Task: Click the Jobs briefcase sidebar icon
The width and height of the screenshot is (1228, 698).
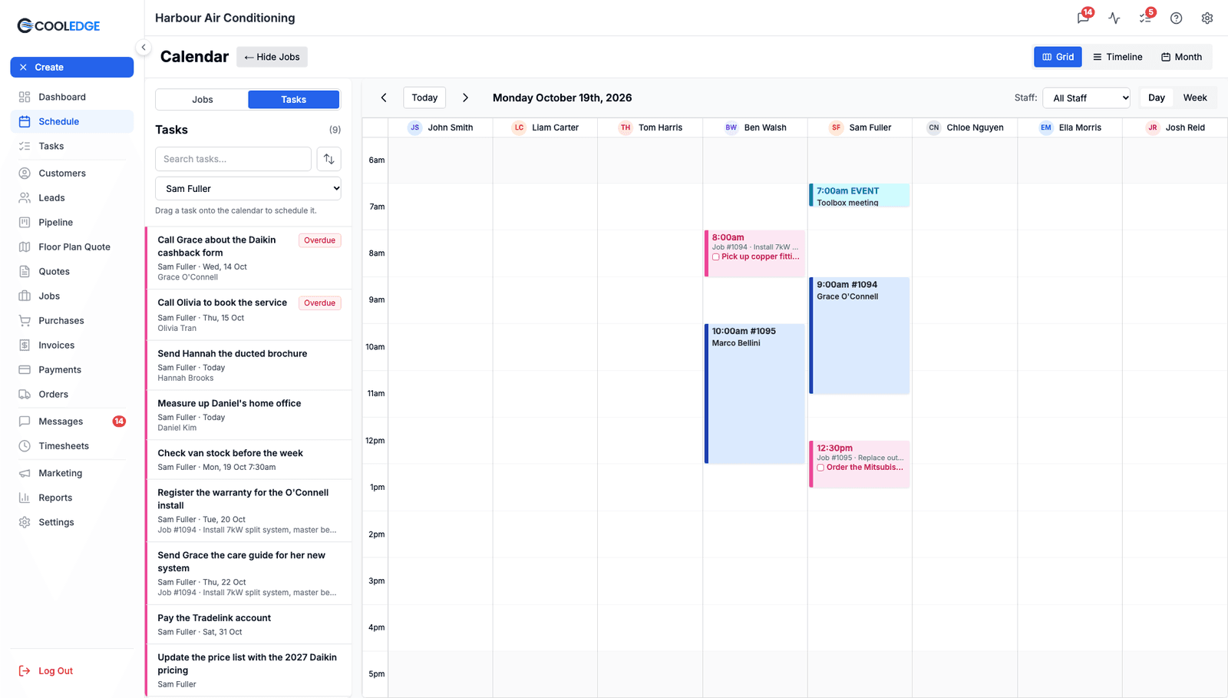Action: pos(25,296)
